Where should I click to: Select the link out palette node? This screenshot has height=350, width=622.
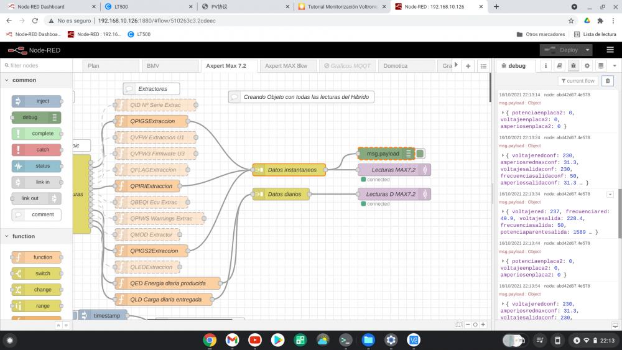tap(37, 198)
